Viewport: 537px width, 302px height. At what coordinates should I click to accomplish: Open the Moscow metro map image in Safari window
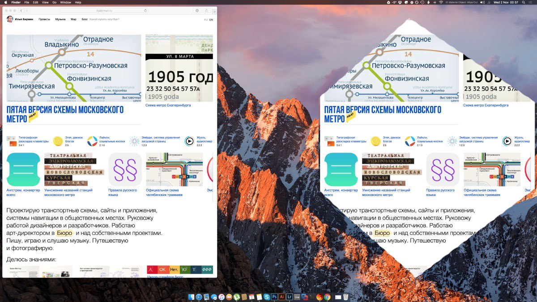tap(74, 68)
